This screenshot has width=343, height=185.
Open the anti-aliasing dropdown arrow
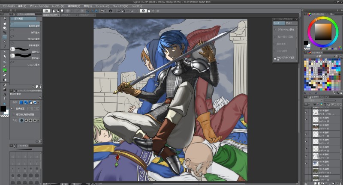click(38, 120)
